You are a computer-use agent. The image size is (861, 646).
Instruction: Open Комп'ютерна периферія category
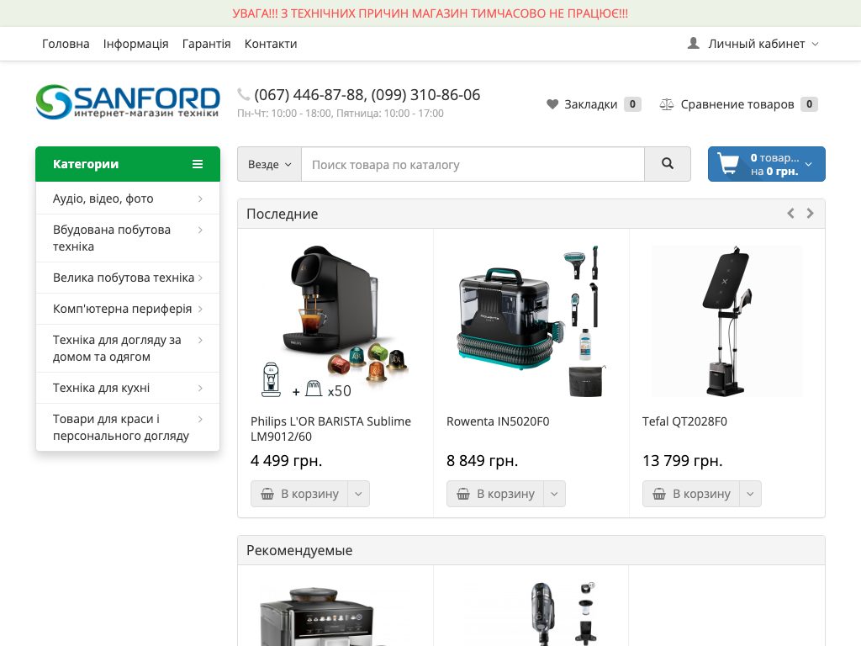(x=128, y=309)
